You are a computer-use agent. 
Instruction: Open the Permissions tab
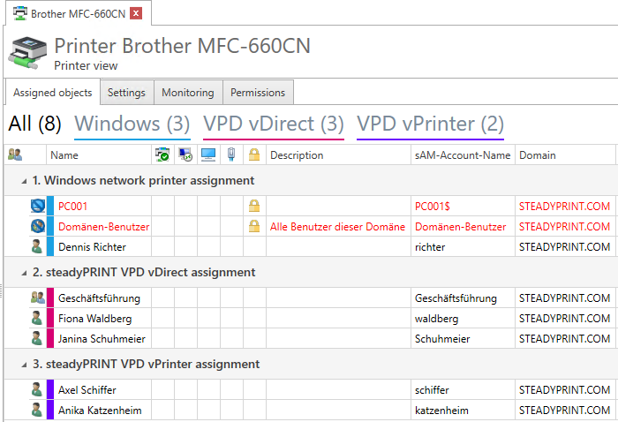click(258, 93)
